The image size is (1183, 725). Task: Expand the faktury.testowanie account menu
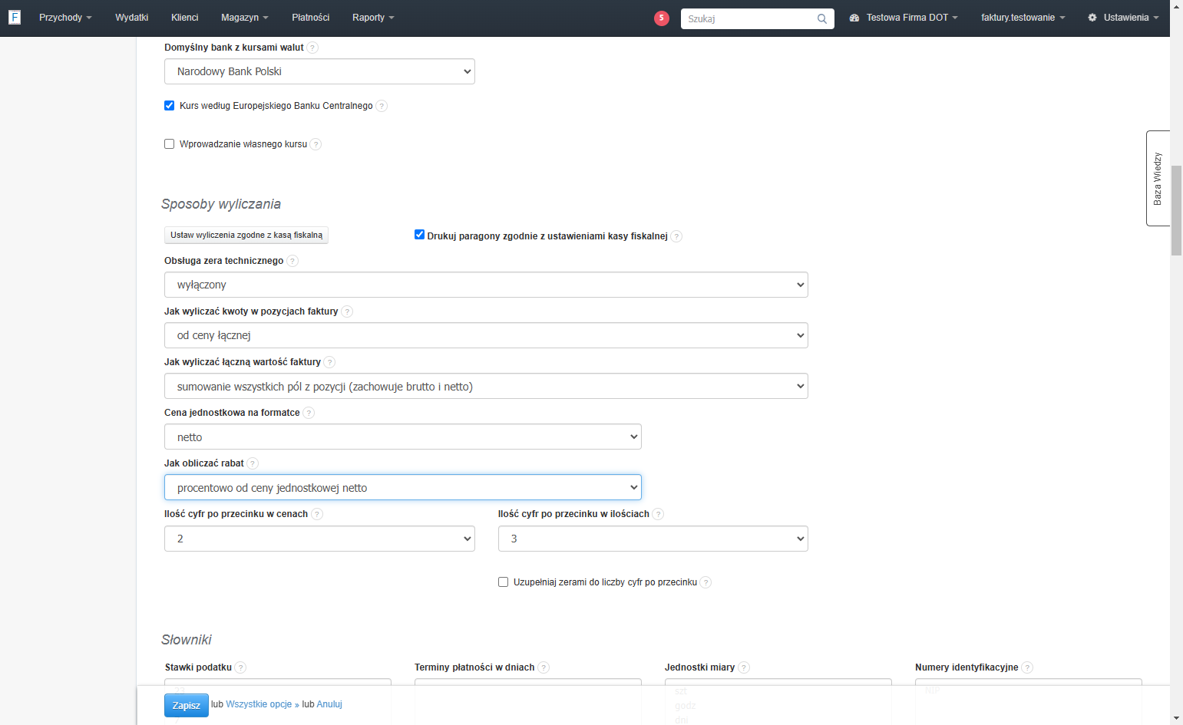1023,18
